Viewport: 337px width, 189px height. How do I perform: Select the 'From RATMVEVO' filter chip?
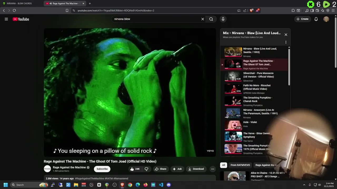[x=240, y=165]
